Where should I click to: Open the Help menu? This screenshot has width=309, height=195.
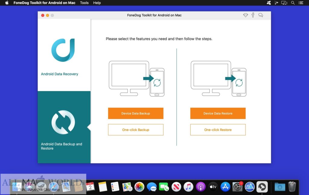pyautogui.click(x=97, y=3)
